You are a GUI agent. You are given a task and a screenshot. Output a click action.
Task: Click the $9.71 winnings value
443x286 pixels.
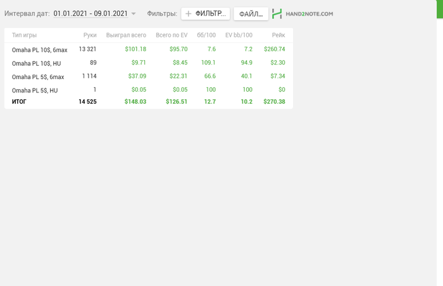(x=139, y=63)
